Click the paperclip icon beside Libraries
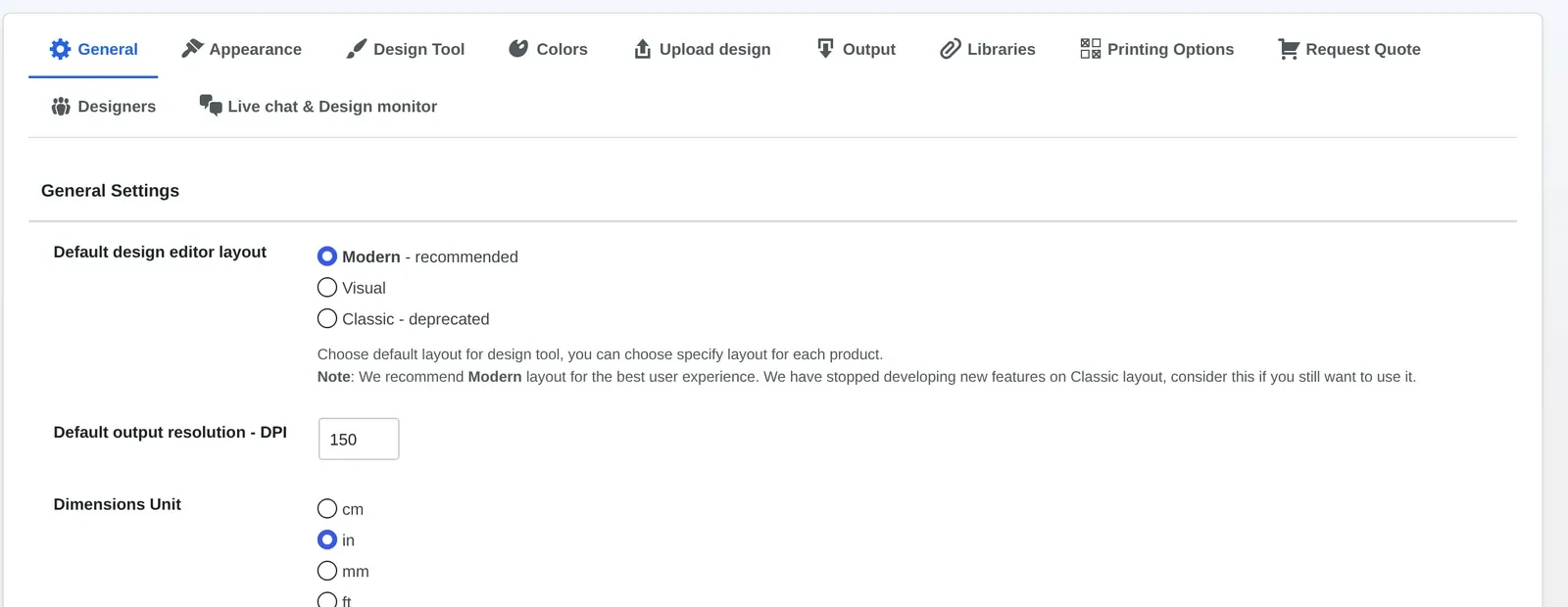1568x607 pixels. pos(950,49)
